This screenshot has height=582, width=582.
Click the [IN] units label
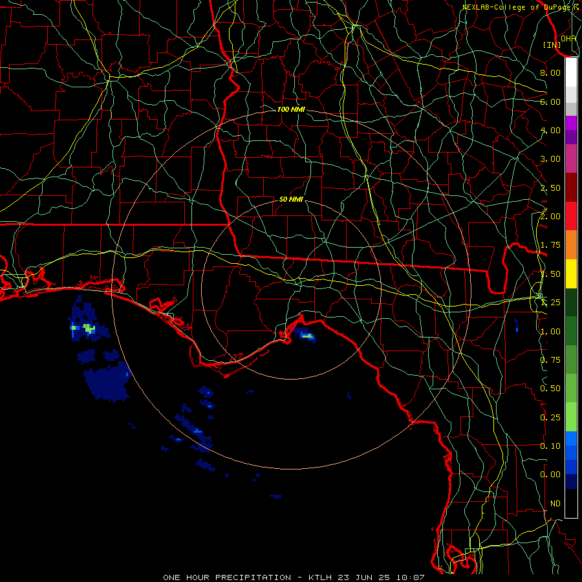point(552,45)
